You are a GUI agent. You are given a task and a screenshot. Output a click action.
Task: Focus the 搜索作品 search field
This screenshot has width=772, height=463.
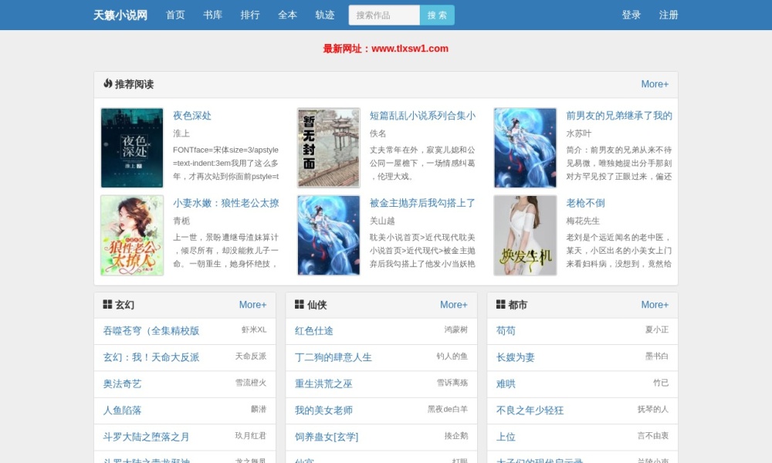(x=384, y=15)
